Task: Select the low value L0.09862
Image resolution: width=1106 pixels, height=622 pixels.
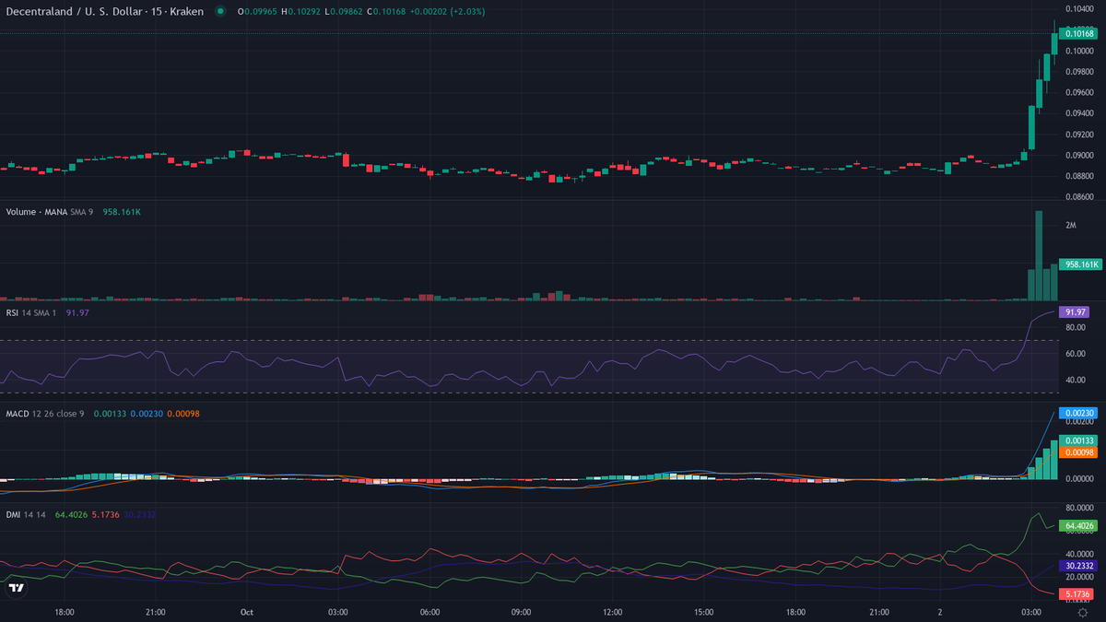Action: pos(342,12)
